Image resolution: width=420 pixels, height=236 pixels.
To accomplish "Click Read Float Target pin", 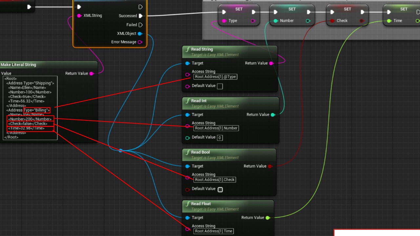I will (187, 218).
